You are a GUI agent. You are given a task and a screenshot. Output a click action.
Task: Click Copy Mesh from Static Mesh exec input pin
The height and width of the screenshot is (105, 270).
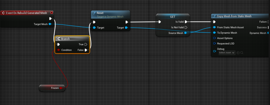[x=214, y=22]
